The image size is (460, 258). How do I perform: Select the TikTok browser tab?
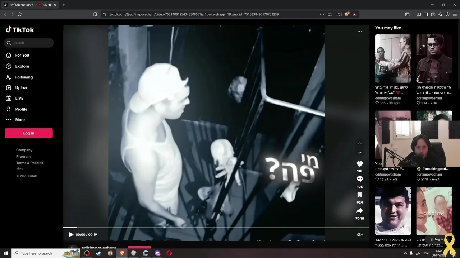(29, 5)
